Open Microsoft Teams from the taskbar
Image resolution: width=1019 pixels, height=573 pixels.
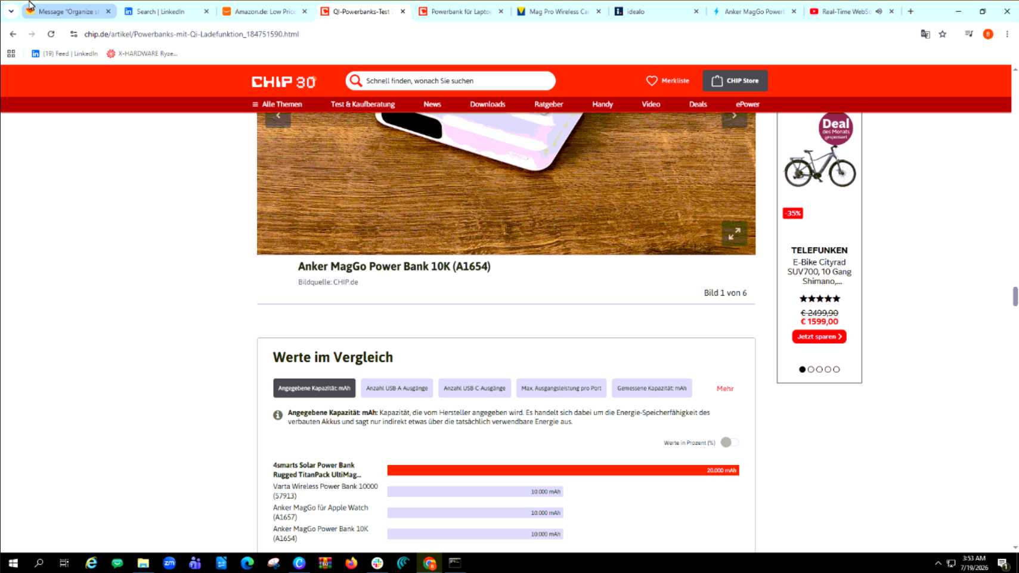(x=195, y=563)
